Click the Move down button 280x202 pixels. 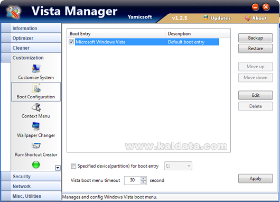255,78
